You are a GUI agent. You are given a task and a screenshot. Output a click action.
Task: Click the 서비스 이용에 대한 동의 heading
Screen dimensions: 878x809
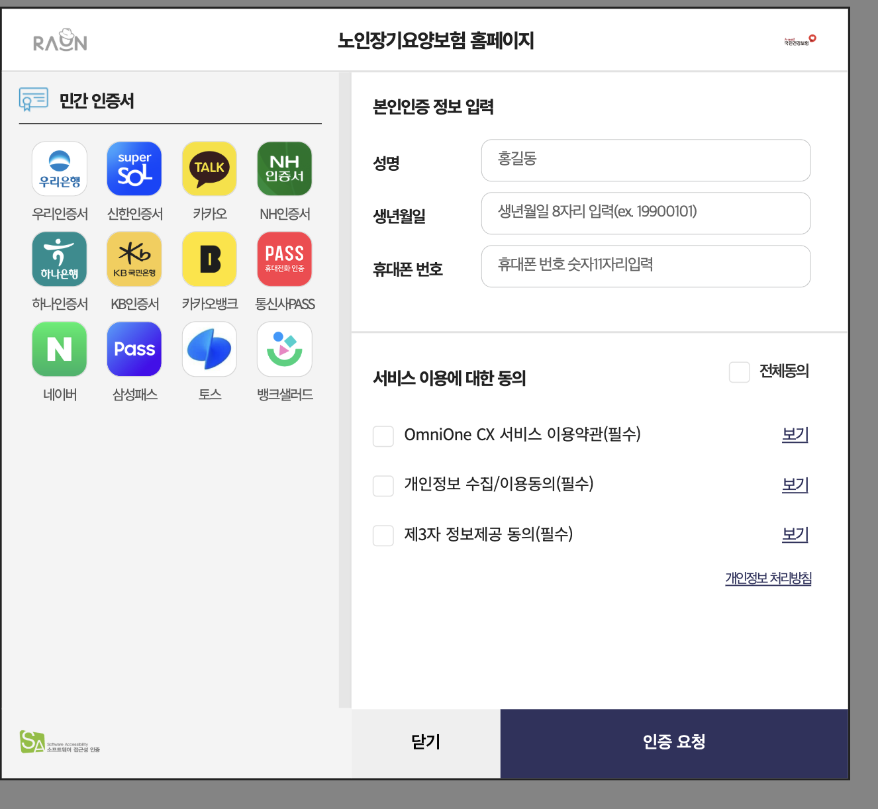click(x=450, y=378)
